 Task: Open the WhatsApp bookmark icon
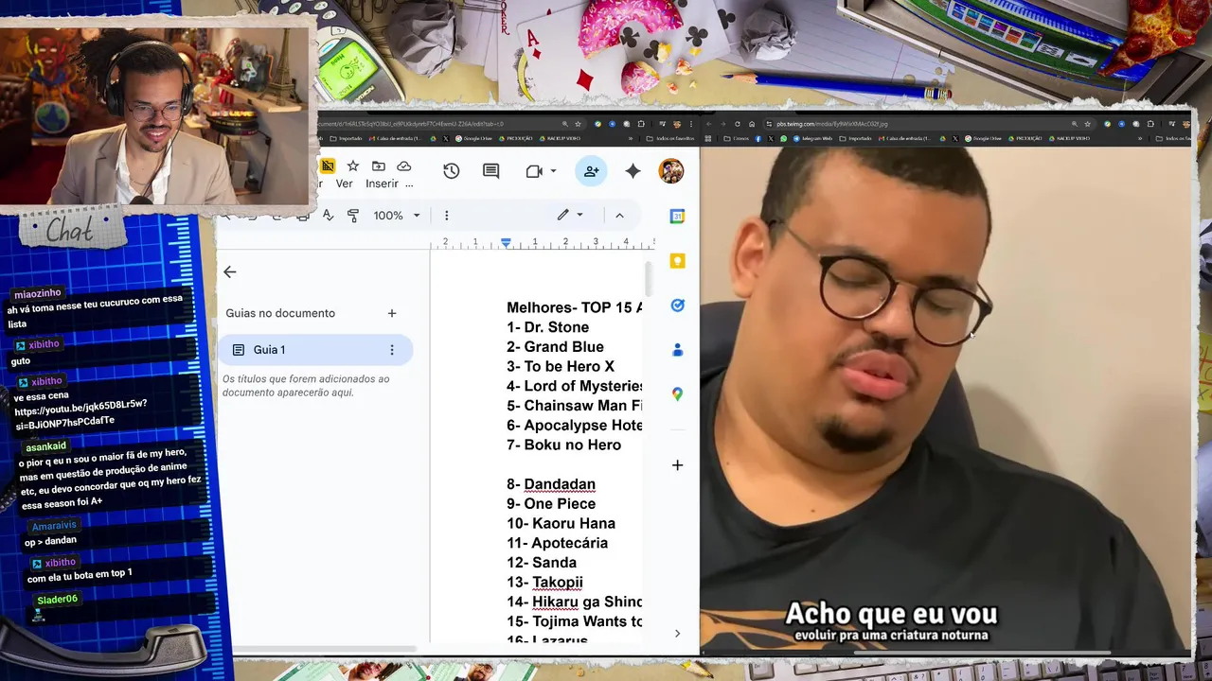(x=784, y=138)
